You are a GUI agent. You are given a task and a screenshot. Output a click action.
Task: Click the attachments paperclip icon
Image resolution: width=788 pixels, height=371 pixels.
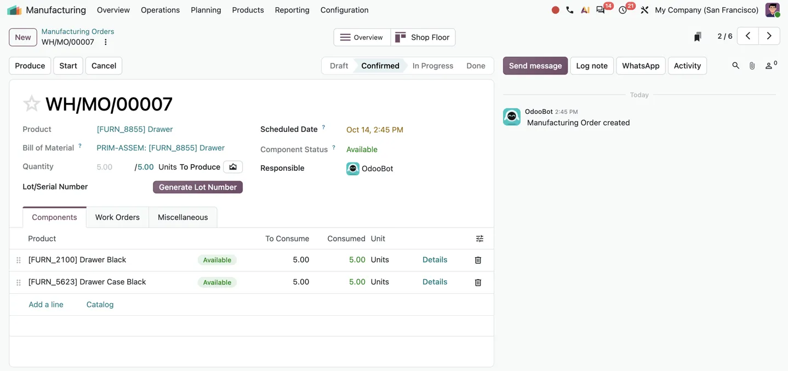[752, 66]
